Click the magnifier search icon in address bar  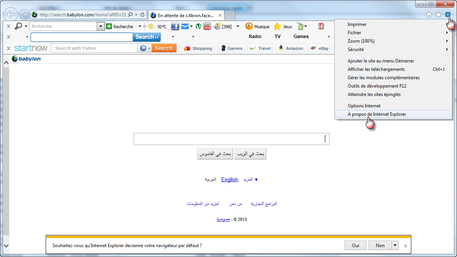[130, 15]
